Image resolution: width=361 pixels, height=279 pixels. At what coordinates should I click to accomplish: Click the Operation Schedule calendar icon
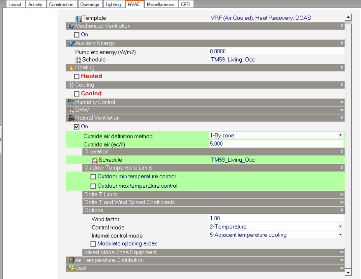click(95, 160)
